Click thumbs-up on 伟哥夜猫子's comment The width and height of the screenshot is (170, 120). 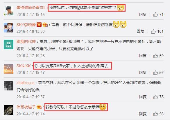(x=155, y=114)
